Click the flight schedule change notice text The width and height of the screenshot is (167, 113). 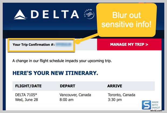[x=62, y=61]
